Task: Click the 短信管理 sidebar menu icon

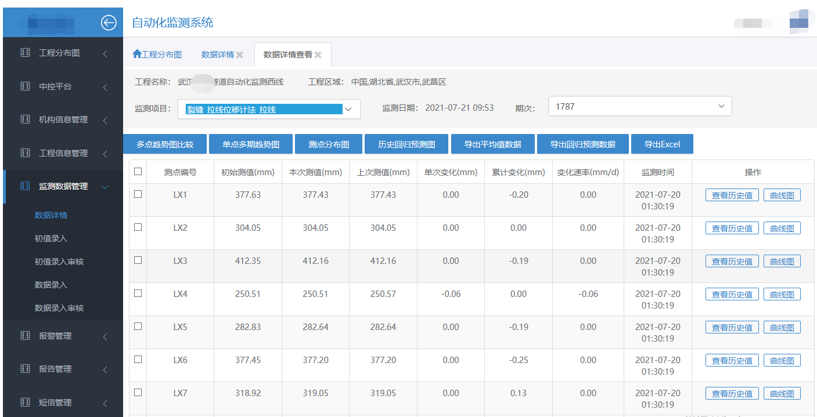Action: [25, 403]
